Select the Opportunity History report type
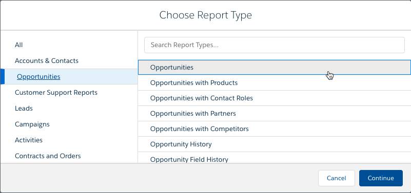 (274, 144)
